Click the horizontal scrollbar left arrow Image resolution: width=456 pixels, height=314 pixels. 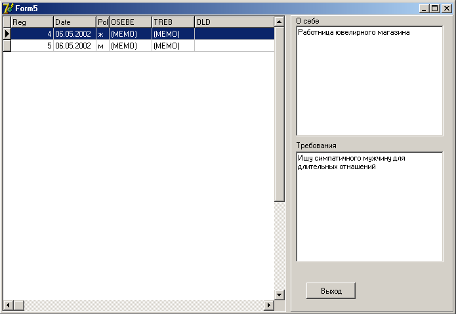click(8, 305)
